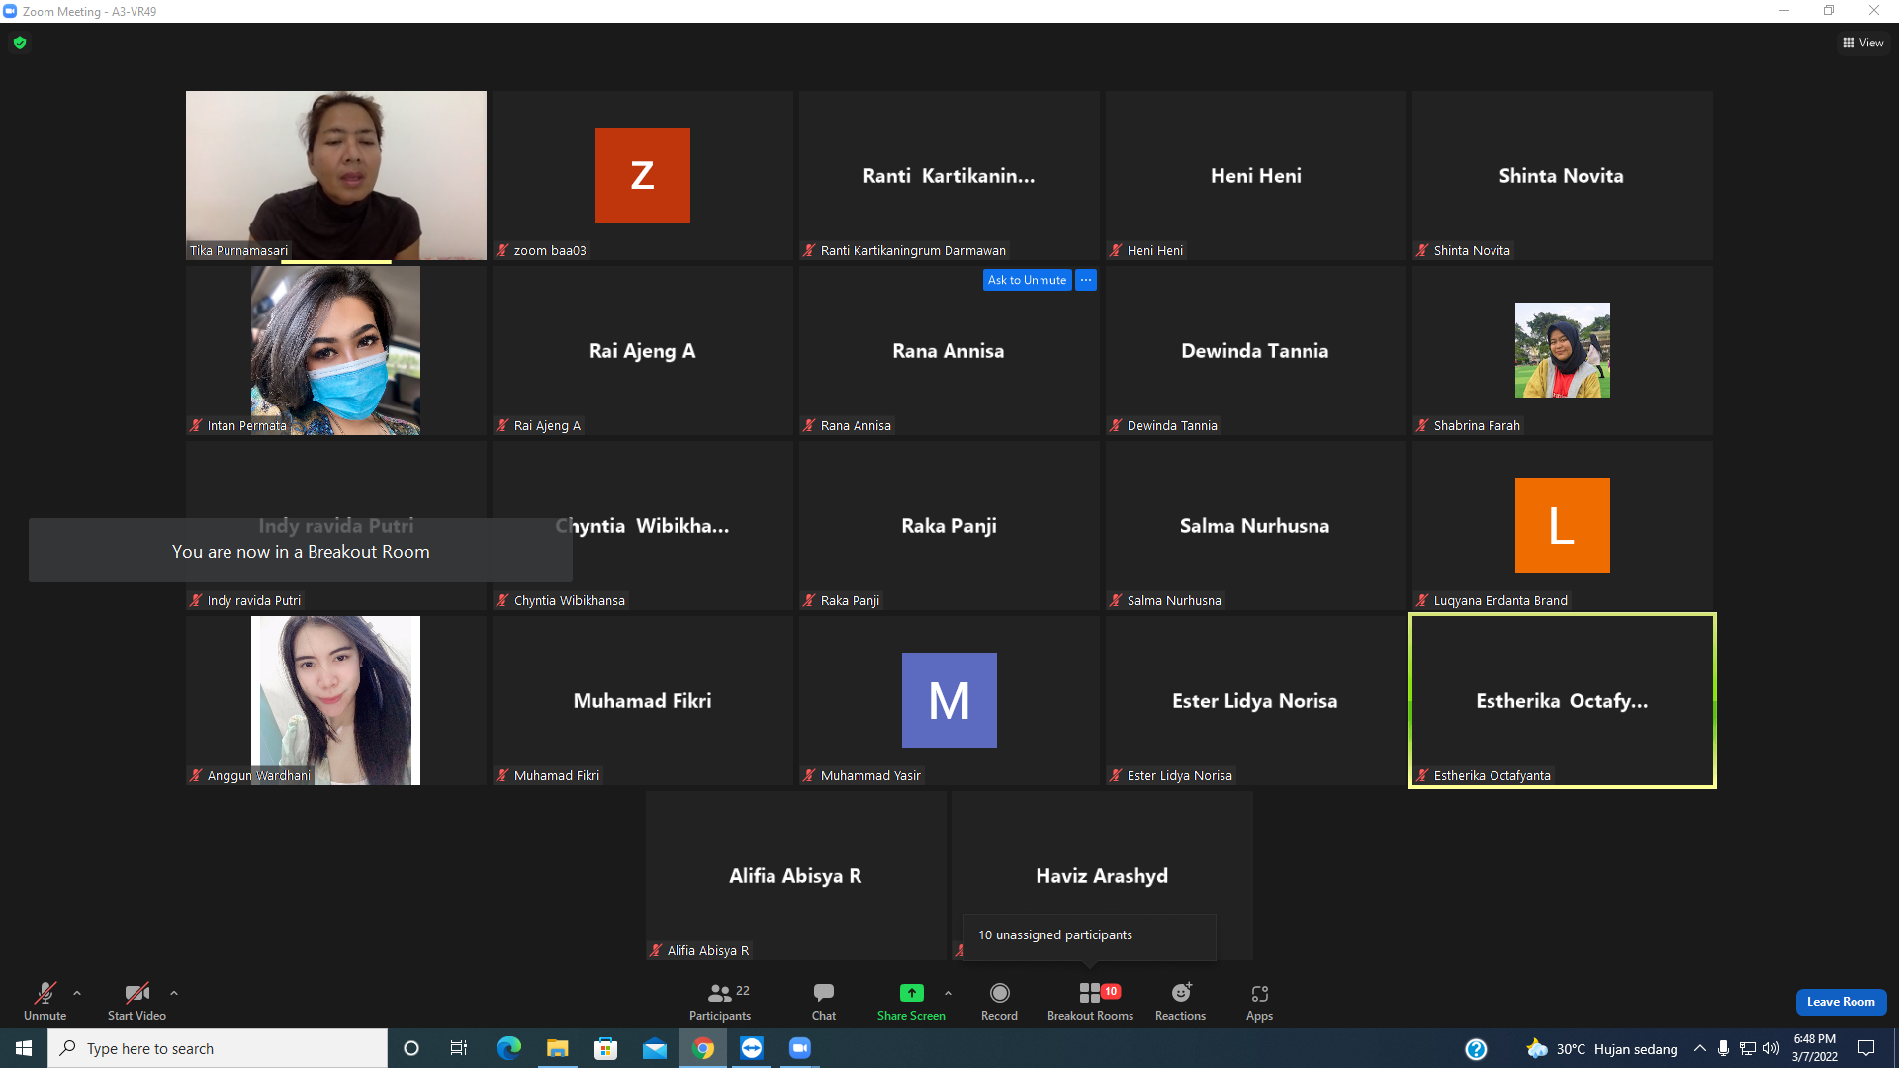Click the 'Ester Lidya Norisa' name label
The height and width of the screenshot is (1068, 1899).
(1179, 775)
